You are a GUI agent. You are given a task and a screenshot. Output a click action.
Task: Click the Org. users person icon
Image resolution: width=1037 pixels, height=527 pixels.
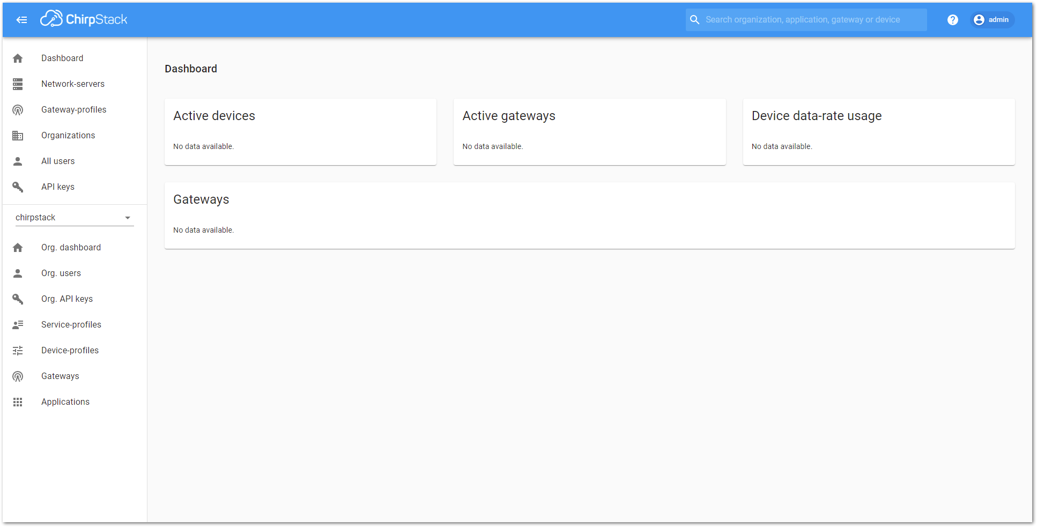coord(18,273)
